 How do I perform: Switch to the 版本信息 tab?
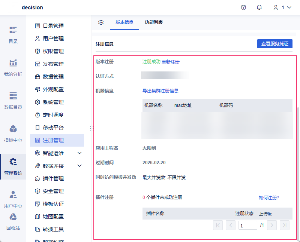pyautogui.click(x=124, y=22)
